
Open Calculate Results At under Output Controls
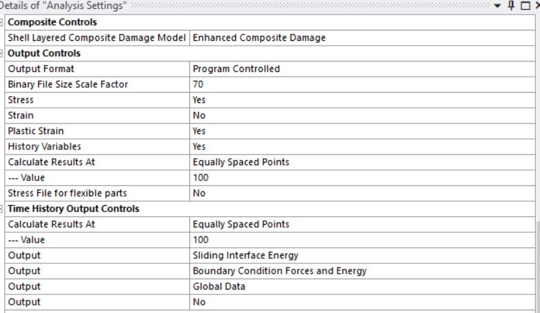tap(362, 162)
